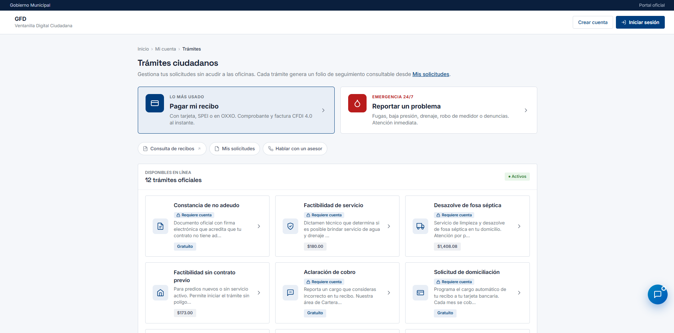Click the document icon for Constancia de no adeudo
Image resolution: width=674 pixels, height=333 pixels.
coord(160,226)
